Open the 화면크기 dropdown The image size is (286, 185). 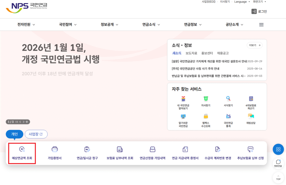pos(259,2)
